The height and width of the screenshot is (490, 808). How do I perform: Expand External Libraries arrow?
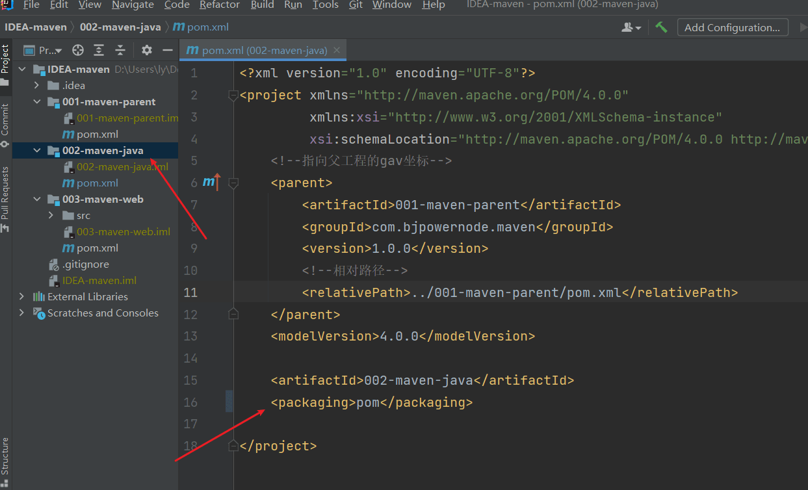pyautogui.click(x=22, y=297)
